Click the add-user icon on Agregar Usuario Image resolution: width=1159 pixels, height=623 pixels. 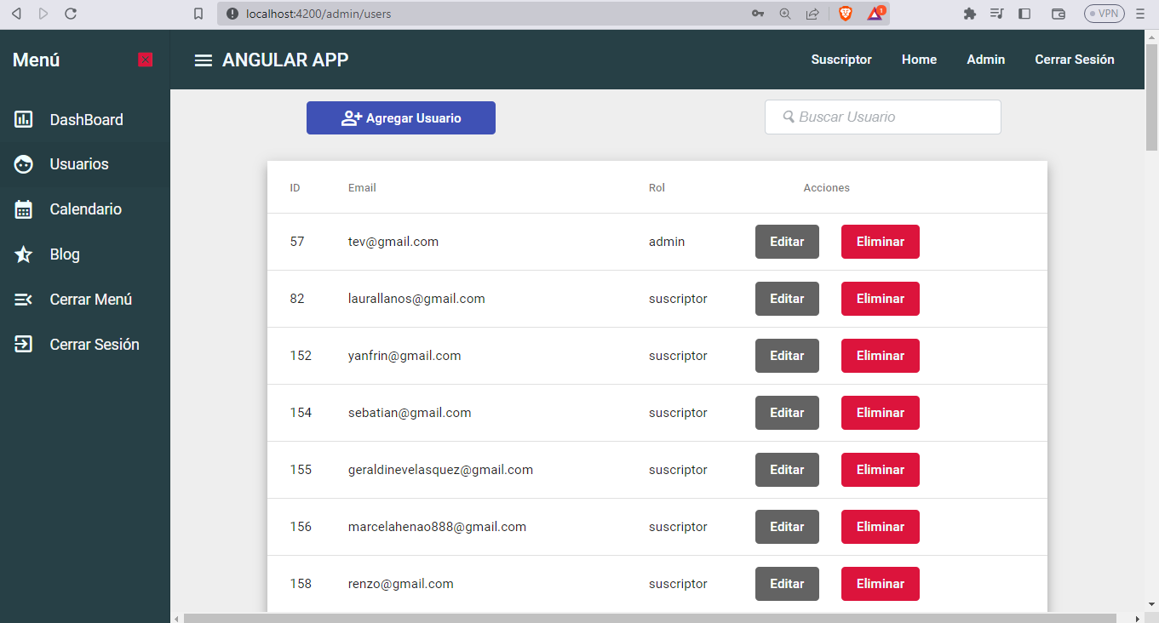click(x=349, y=117)
